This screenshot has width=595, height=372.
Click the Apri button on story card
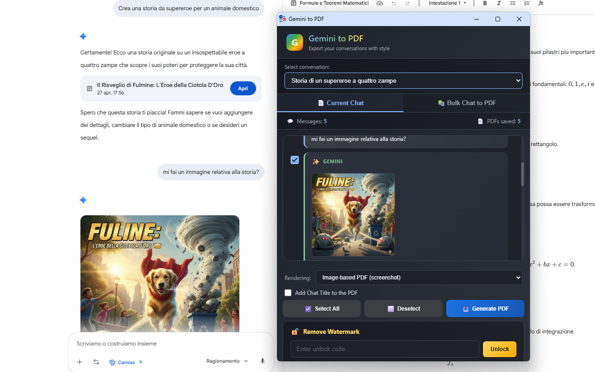(x=243, y=88)
